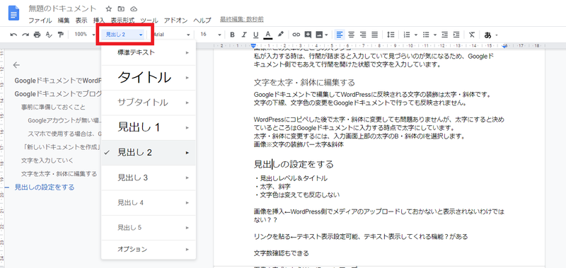This screenshot has width=566, height=268.
Task: Click the Print icon
Action: [37, 35]
